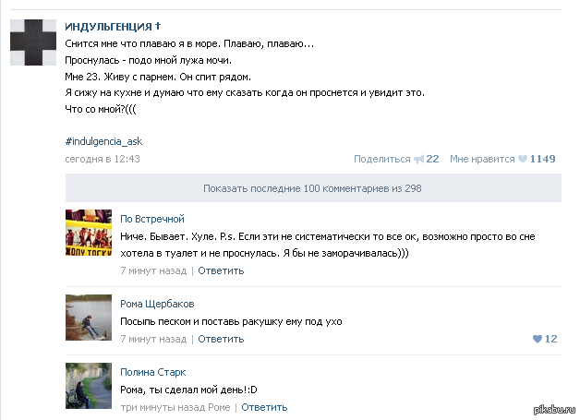Open Рома Щербаков commenter avatar

pyautogui.click(x=89, y=318)
